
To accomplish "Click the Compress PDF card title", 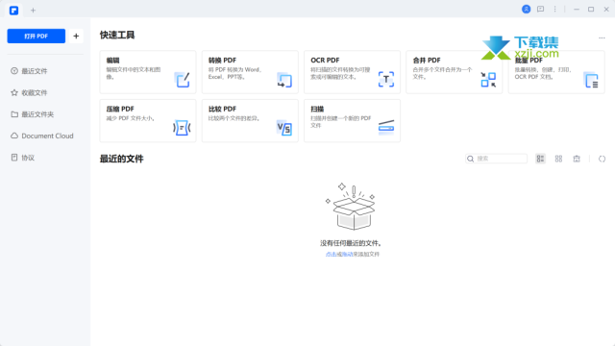I will (120, 109).
